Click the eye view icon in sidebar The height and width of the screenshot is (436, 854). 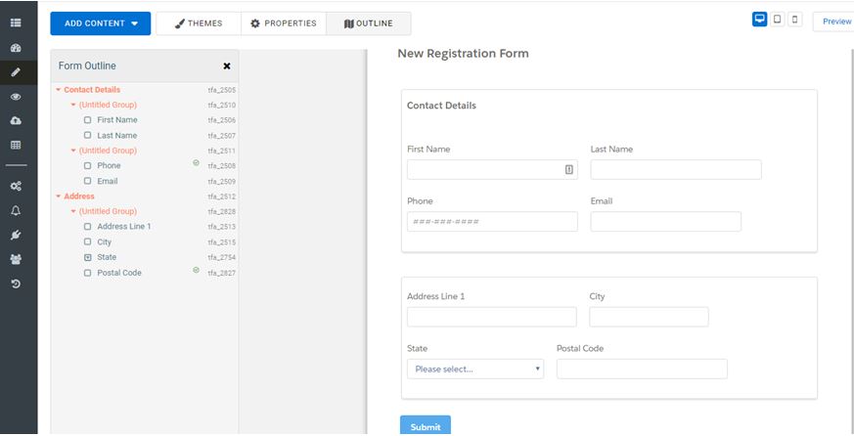pos(16,97)
